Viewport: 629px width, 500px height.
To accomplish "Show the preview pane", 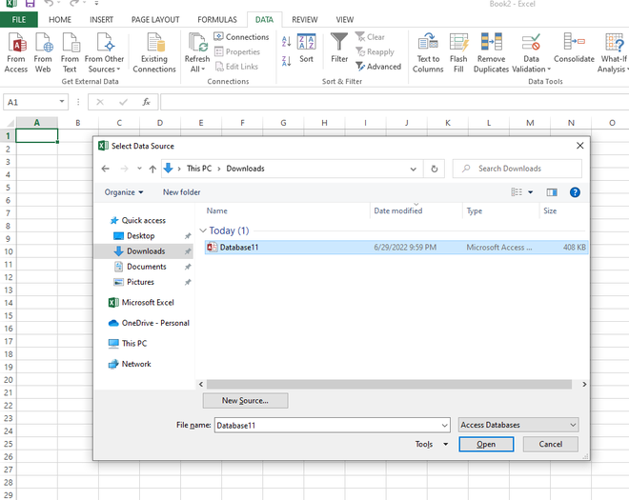I will [552, 192].
